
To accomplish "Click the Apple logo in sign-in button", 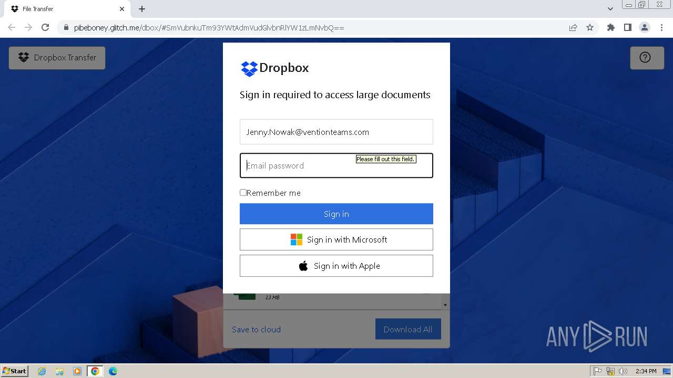I will [303, 266].
